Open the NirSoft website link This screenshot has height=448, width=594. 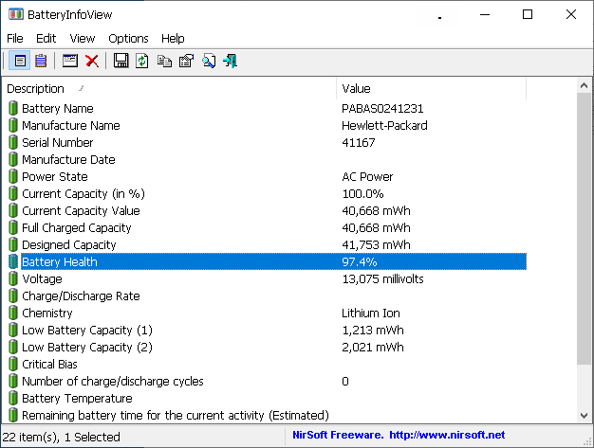[445, 437]
